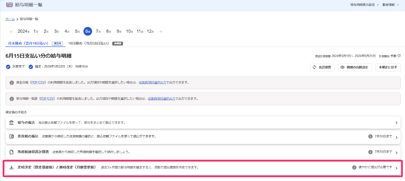The height and width of the screenshot is (181, 405).
Task: Select 3月 in month selector
Action: (x=56, y=31)
